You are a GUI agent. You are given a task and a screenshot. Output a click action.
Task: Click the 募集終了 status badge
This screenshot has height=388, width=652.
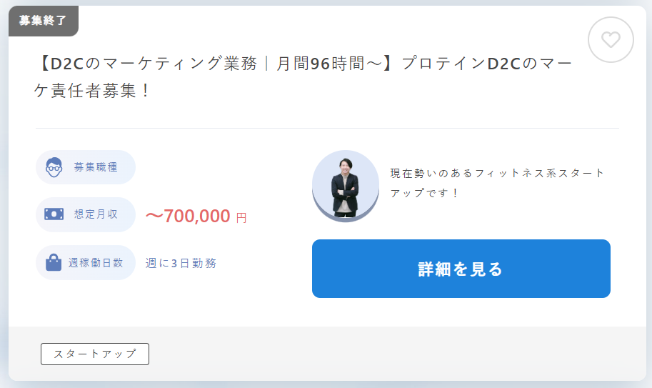tap(44, 21)
